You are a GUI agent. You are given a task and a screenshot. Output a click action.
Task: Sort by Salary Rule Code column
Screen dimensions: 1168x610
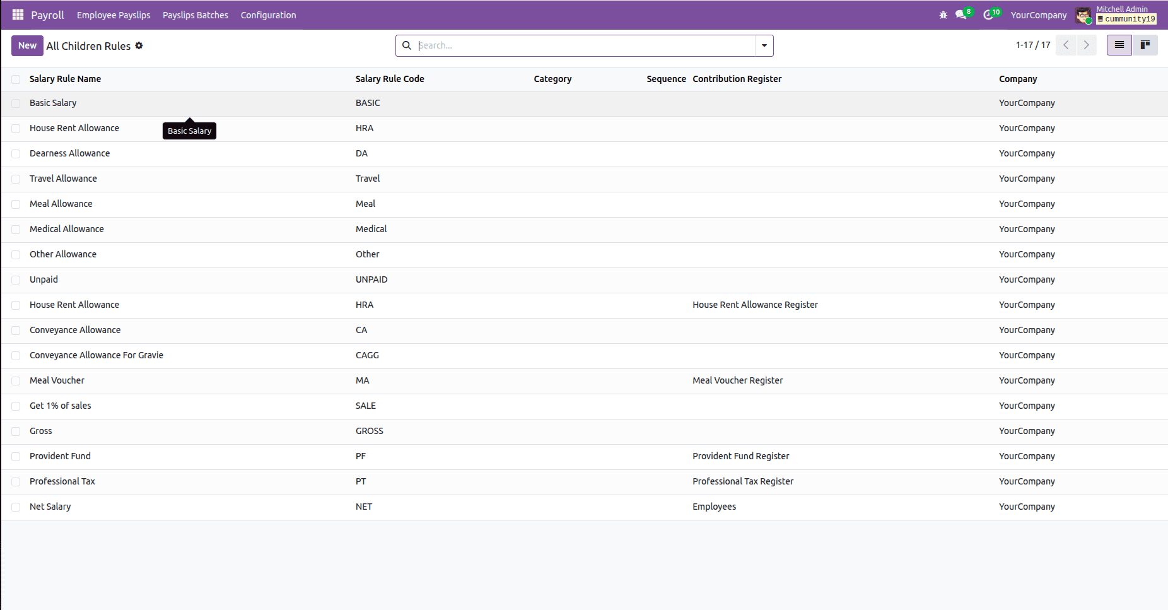tap(390, 79)
